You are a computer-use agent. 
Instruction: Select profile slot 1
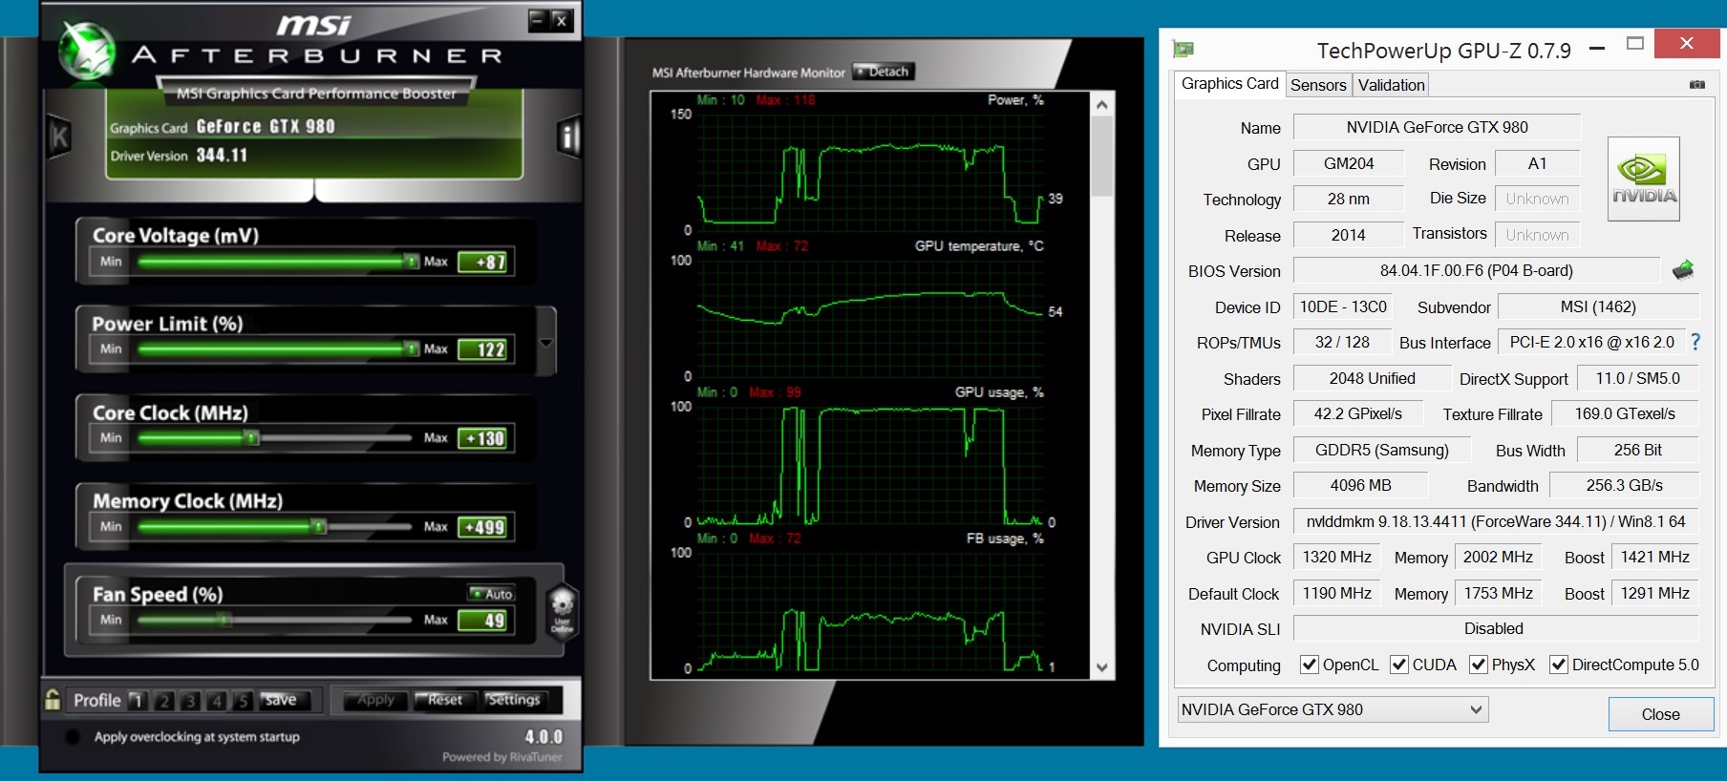pos(138,700)
